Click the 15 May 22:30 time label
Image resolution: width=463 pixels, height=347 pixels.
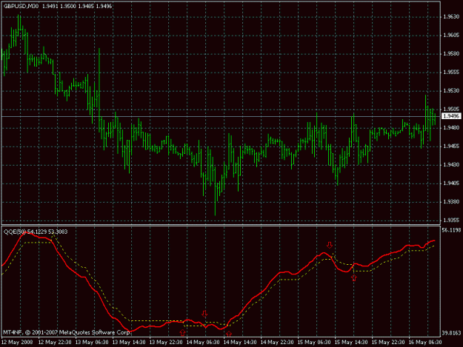[388, 343]
